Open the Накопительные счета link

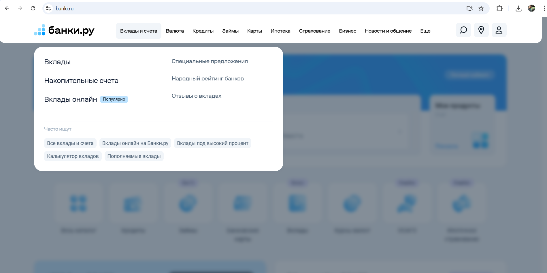coord(81,81)
